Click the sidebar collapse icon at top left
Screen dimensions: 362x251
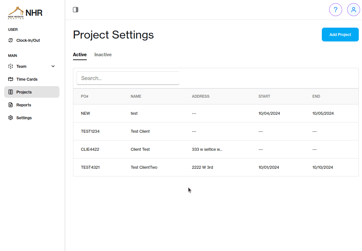click(76, 10)
